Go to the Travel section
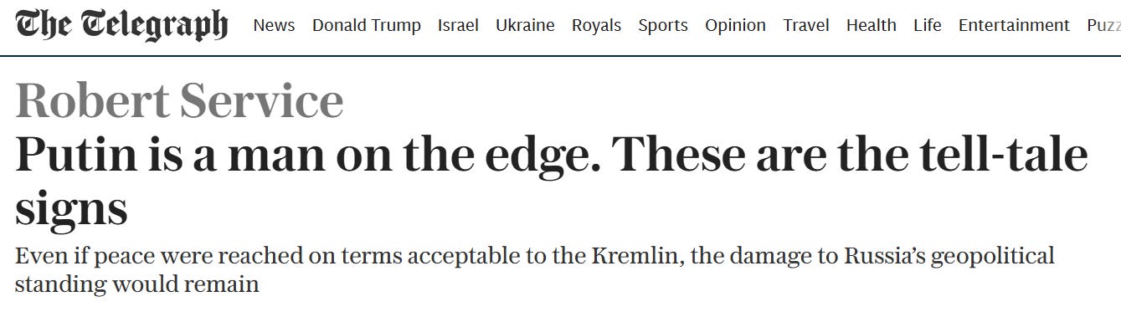1121x317 pixels. tap(806, 25)
